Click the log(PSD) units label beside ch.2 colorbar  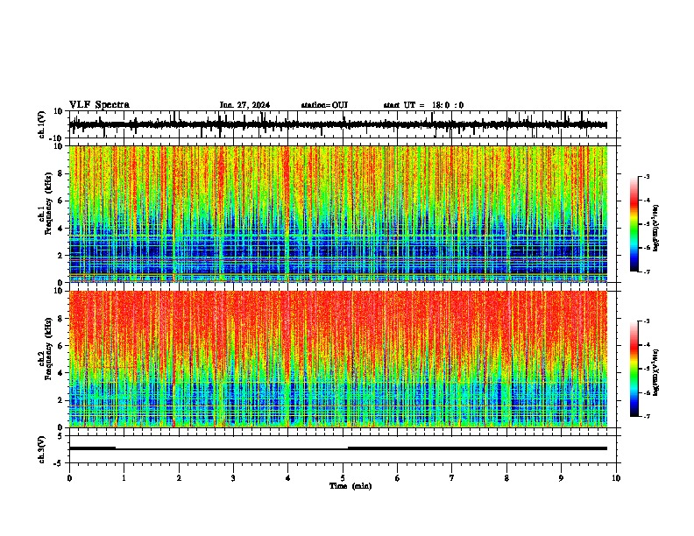pyautogui.click(x=655, y=372)
